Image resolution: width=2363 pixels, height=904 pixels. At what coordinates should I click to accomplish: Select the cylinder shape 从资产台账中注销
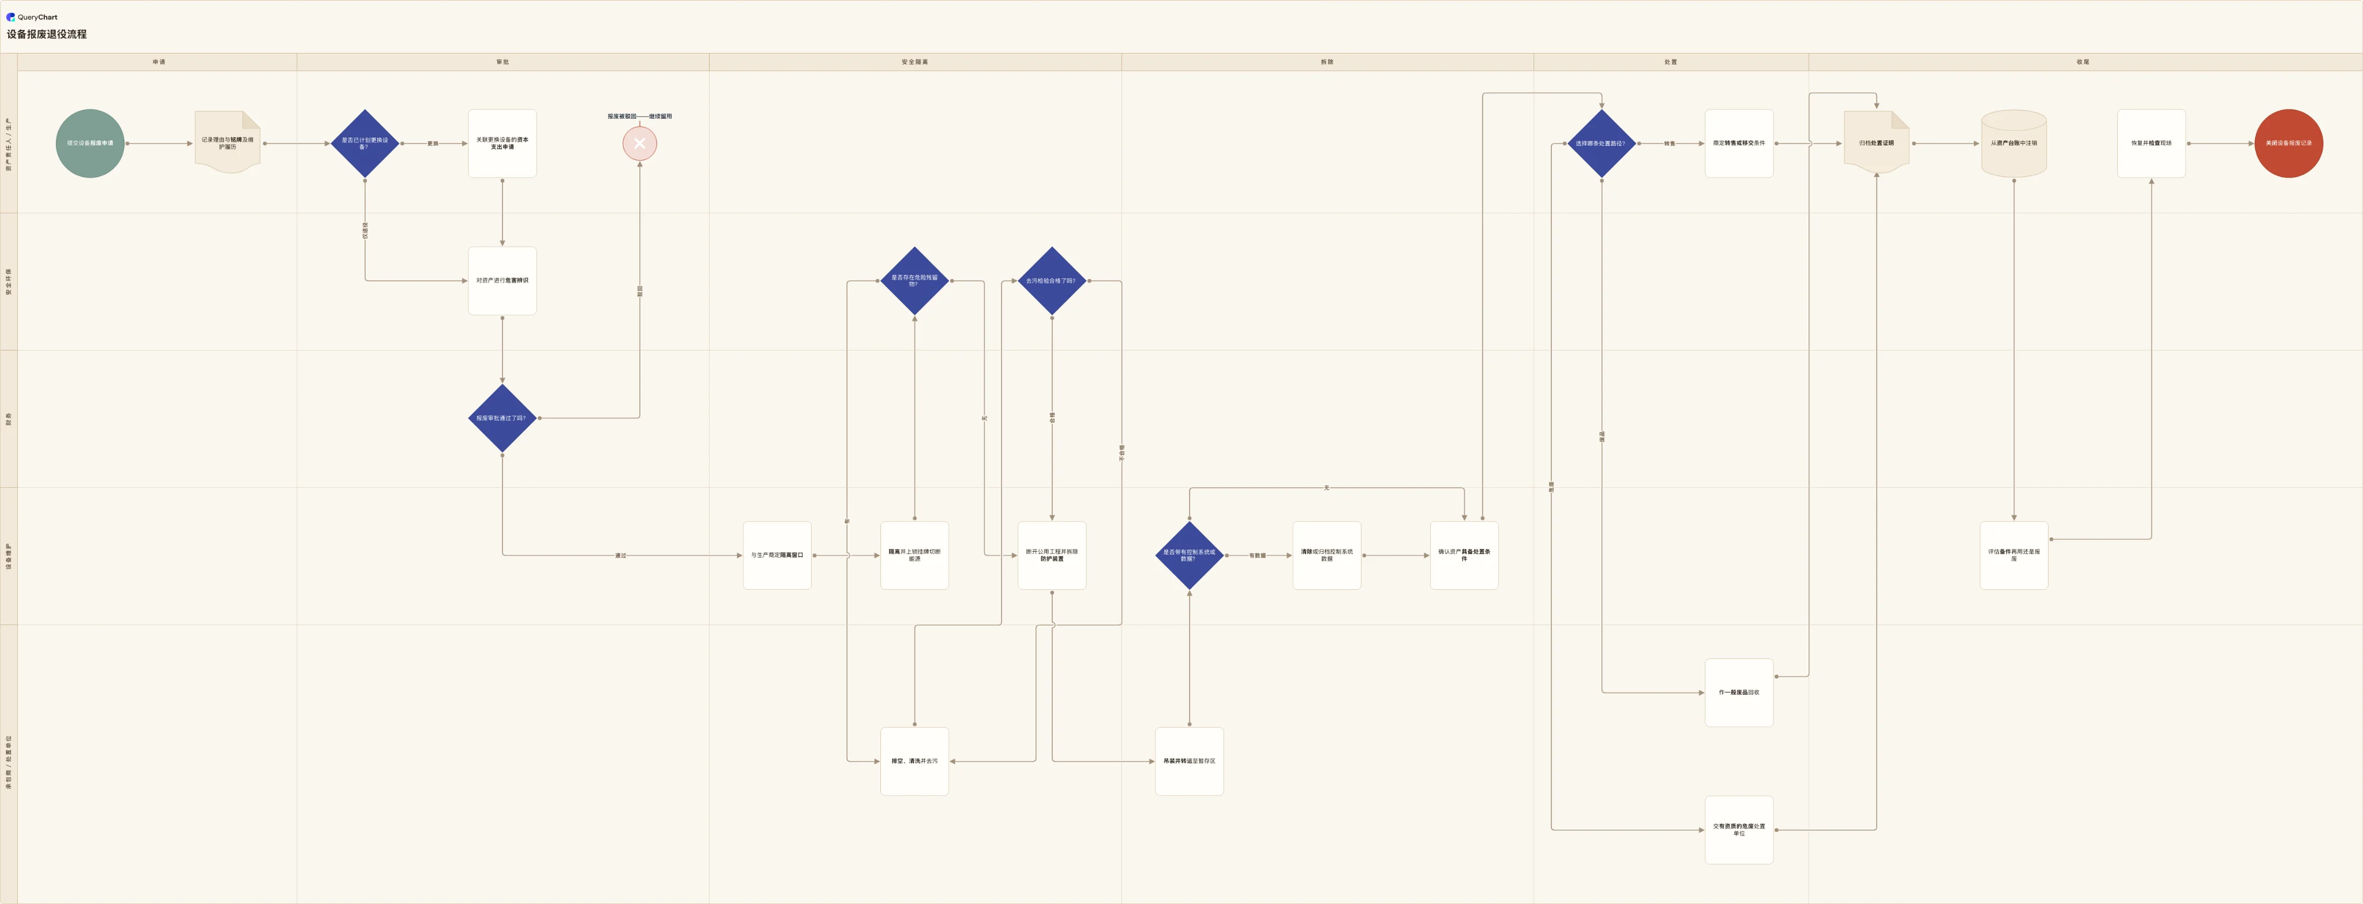click(x=2013, y=143)
